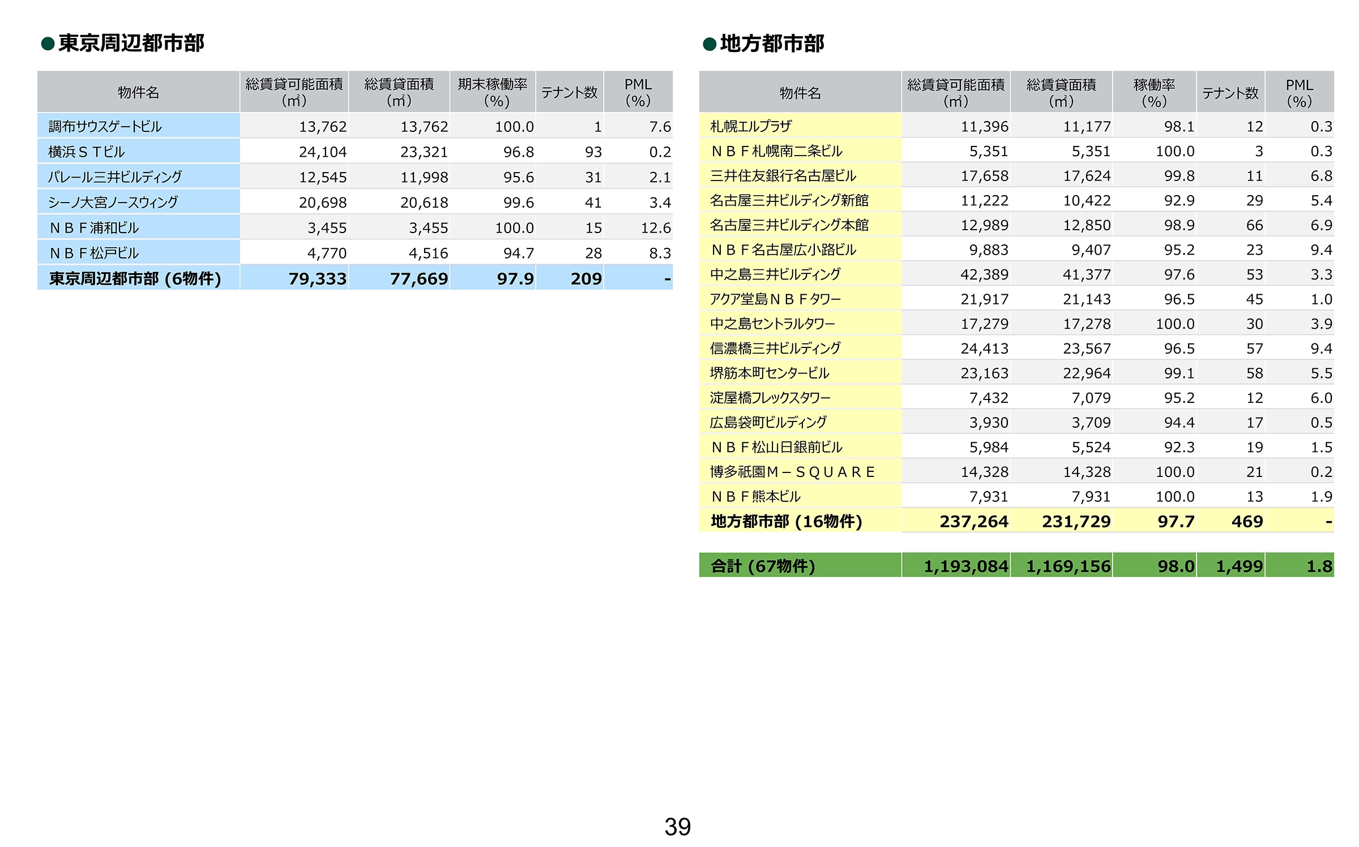
Task: Click the ＮＢＦ熊本ビル property name
Action: (755, 496)
